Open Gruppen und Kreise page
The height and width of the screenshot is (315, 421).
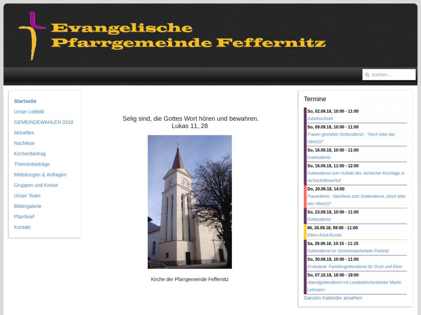(36, 185)
